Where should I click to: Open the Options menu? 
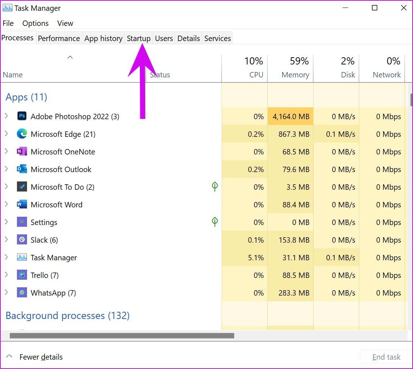[36, 23]
